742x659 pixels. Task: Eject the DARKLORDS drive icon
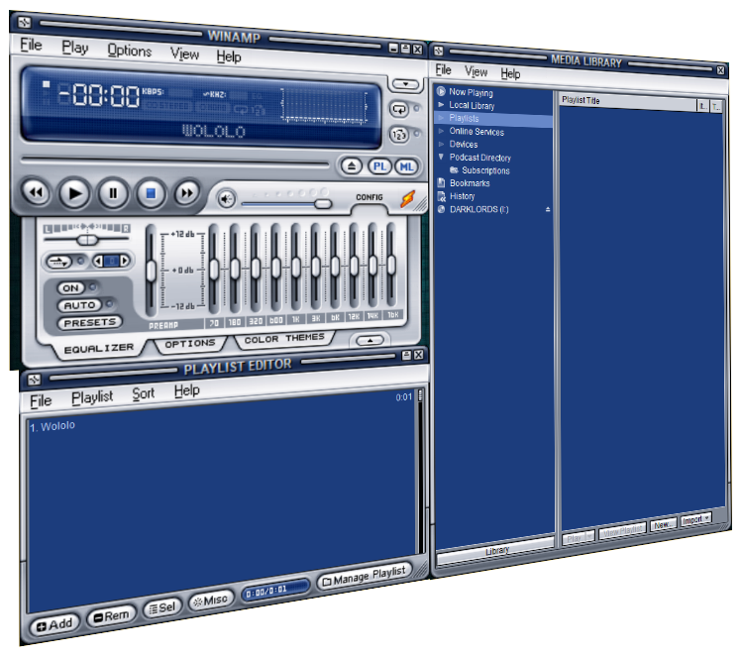tap(548, 209)
